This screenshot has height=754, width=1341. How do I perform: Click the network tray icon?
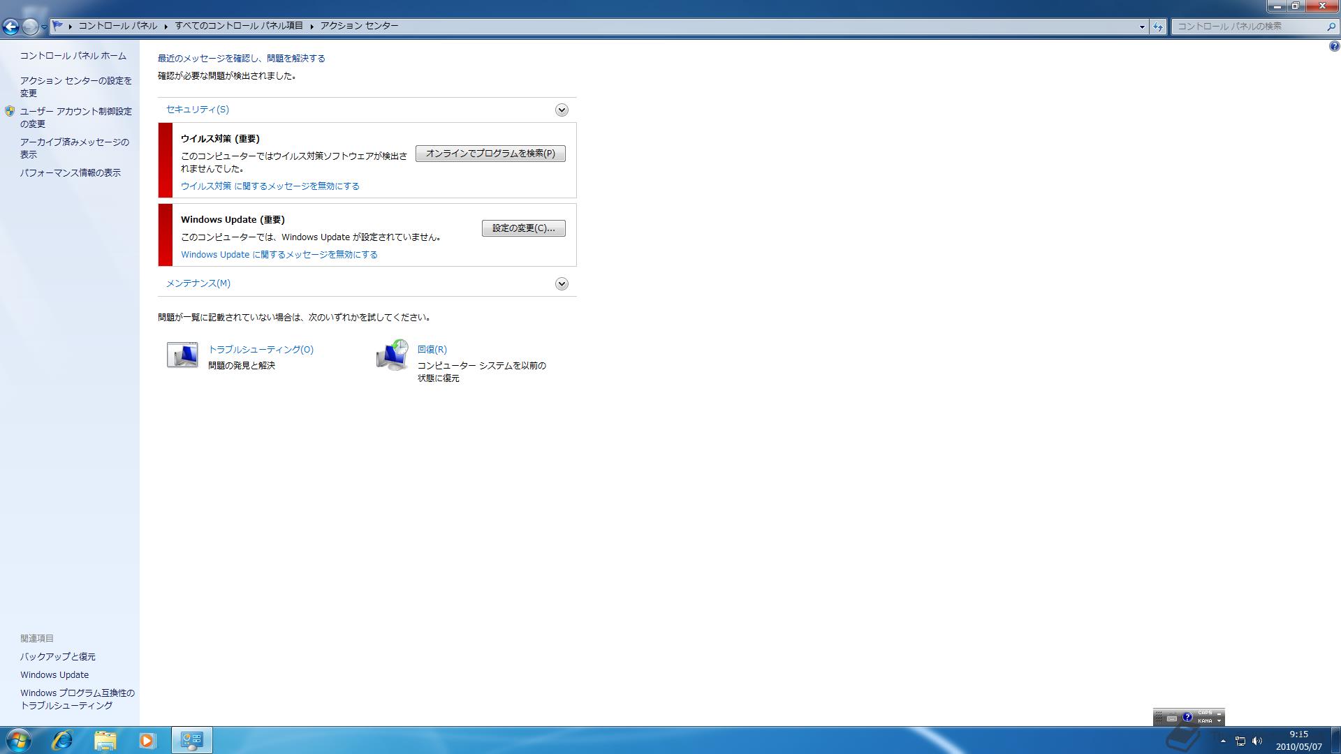coord(1240,741)
